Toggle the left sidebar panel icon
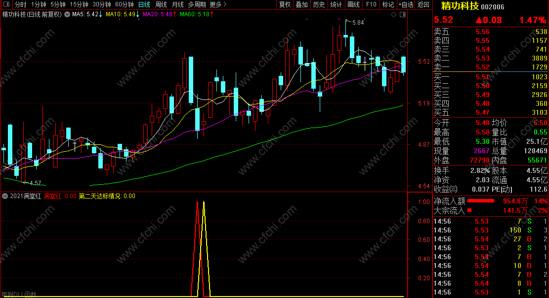The image size is (549, 298). (6, 4)
